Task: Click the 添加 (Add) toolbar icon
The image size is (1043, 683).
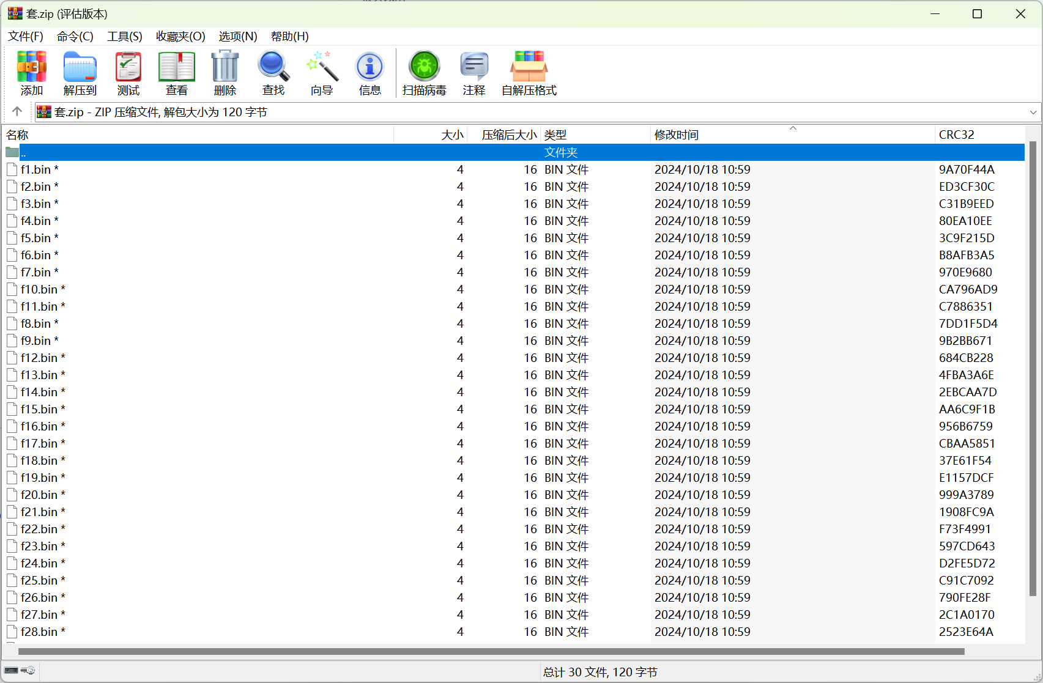Action: [x=32, y=67]
